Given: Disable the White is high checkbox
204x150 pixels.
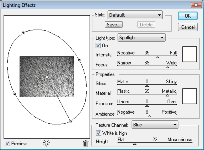Looking at the screenshot, I should [98, 133].
